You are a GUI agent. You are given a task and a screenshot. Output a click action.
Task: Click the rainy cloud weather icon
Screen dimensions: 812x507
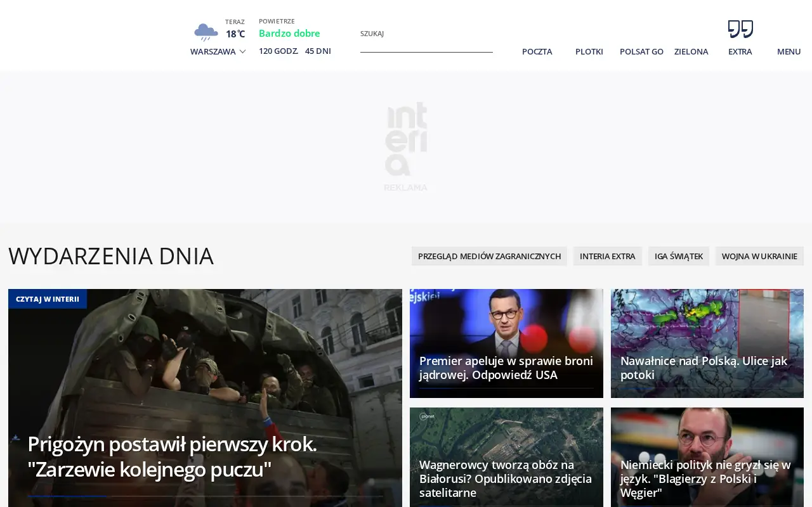click(206, 32)
